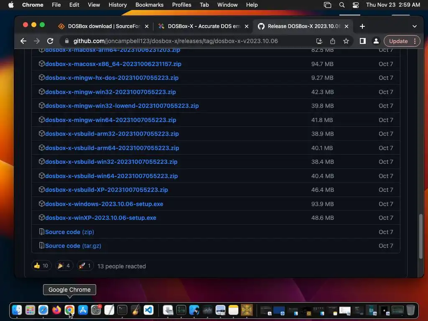
Task: Download dosbox-x-winXP-2023.10.06-setup.exe
Action: click(x=100, y=218)
